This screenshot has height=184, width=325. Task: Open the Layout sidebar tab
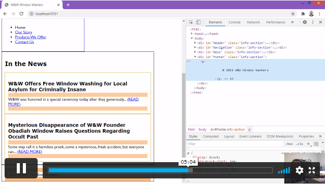coord(229,136)
